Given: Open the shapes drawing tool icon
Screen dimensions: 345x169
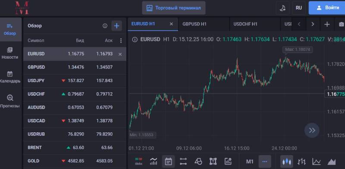Looking at the screenshot, I should point(198,162).
